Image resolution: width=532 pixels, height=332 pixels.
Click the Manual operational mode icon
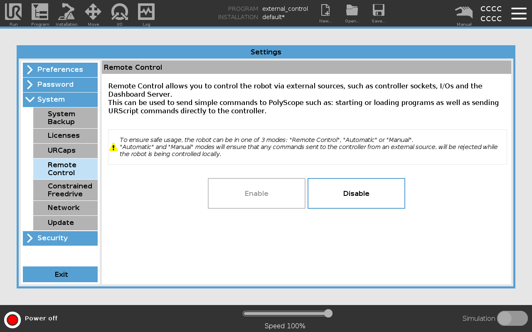click(x=464, y=12)
